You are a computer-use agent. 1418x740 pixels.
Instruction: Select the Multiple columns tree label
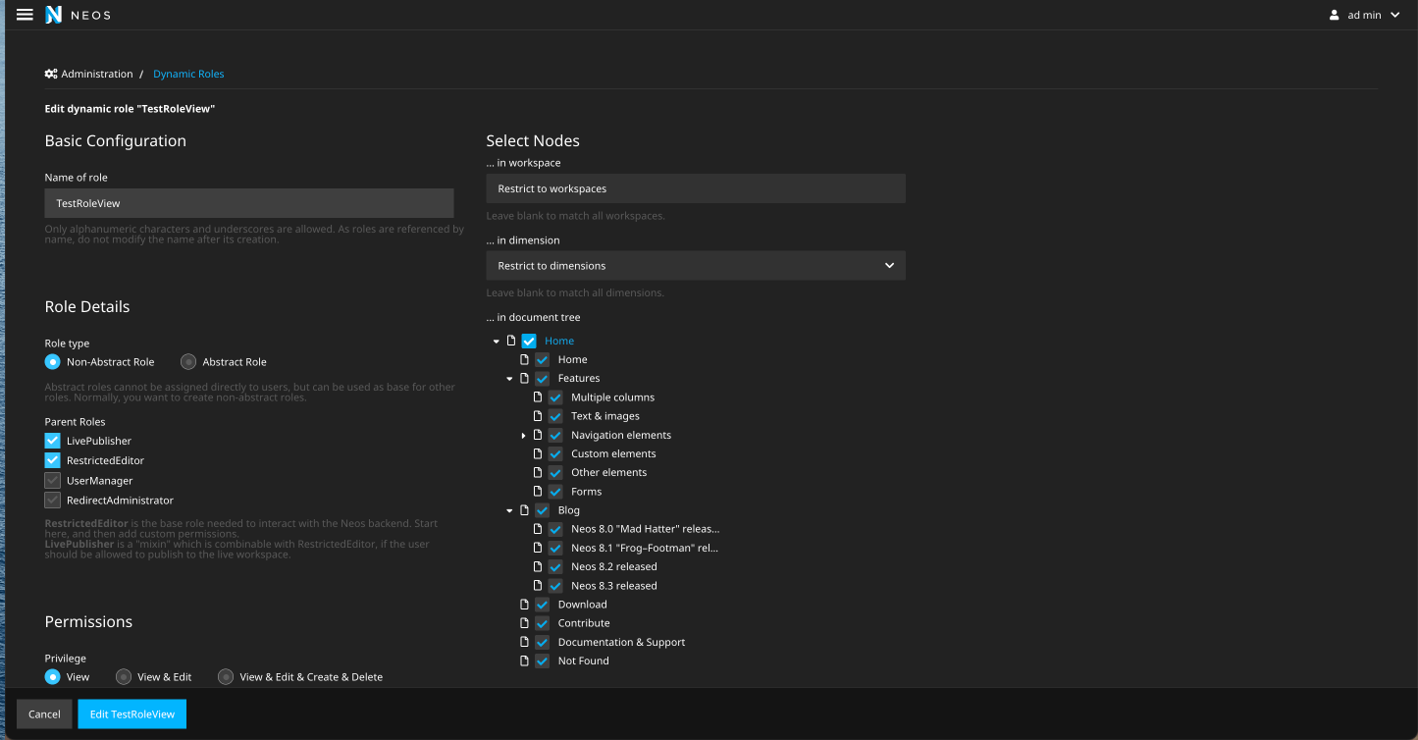(x=612, y=397)
